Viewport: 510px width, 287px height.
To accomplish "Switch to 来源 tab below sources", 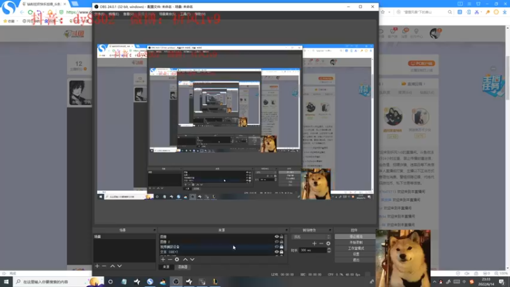I will pyautogui.click(x=166, y=267).
